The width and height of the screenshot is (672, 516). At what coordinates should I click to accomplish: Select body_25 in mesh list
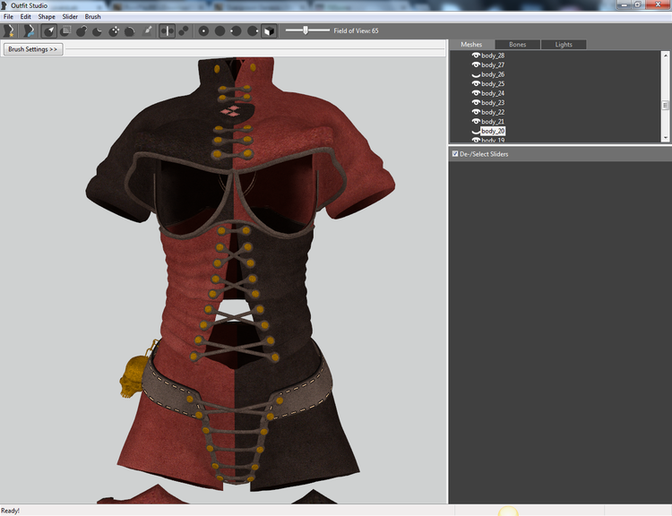click(493, 83)
